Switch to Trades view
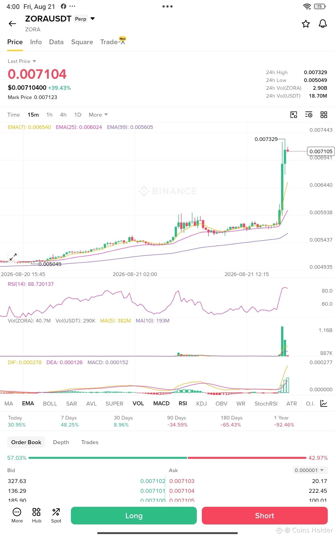Viewport: 335px width, 537px height. click(90, 442)
